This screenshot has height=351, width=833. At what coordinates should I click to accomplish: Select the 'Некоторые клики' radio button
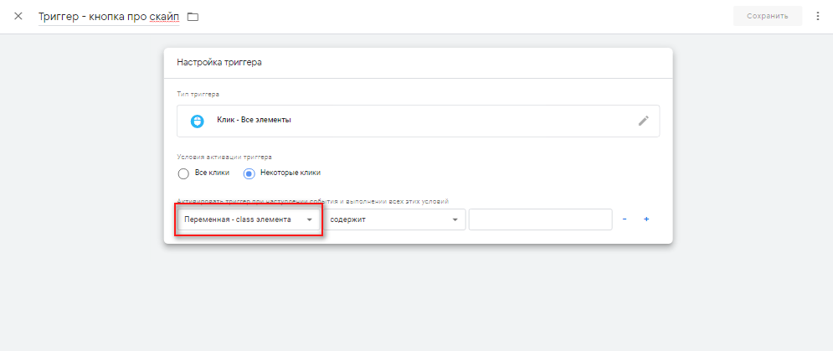coord(249,173)
